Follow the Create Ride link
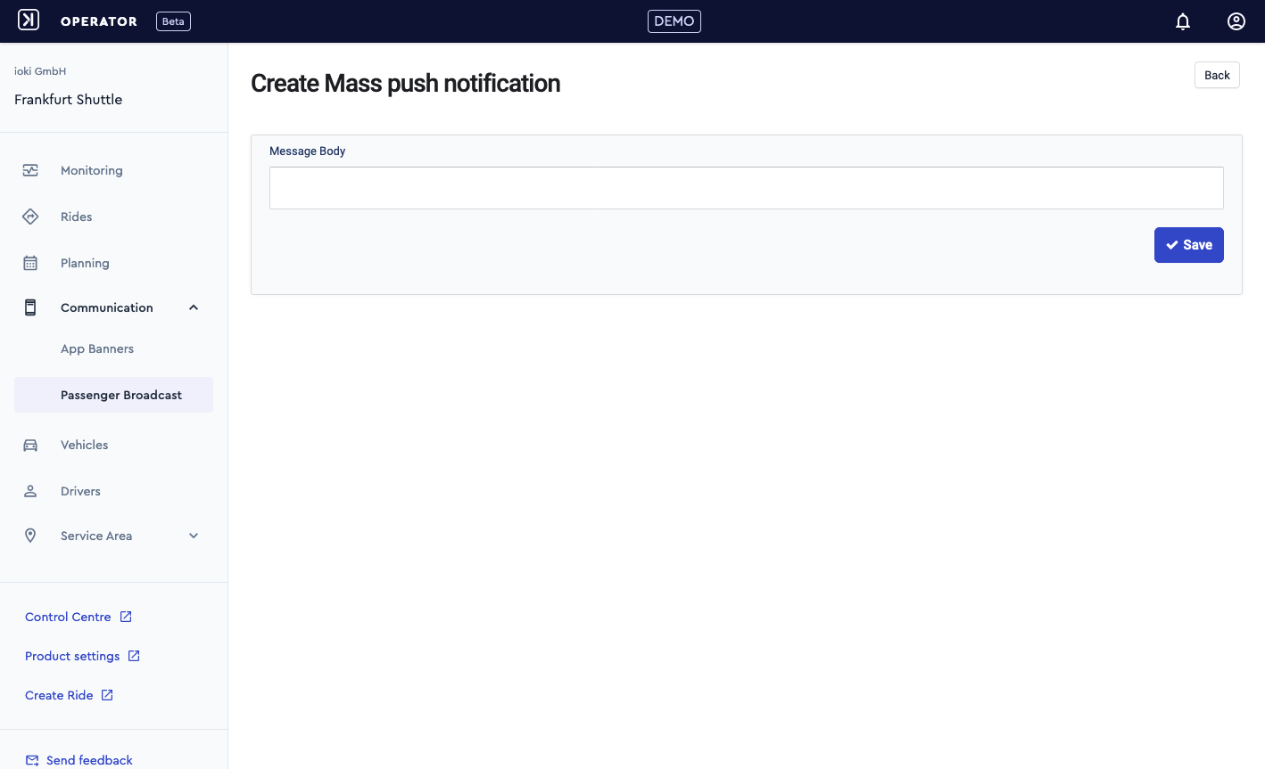 coord(59,695)
